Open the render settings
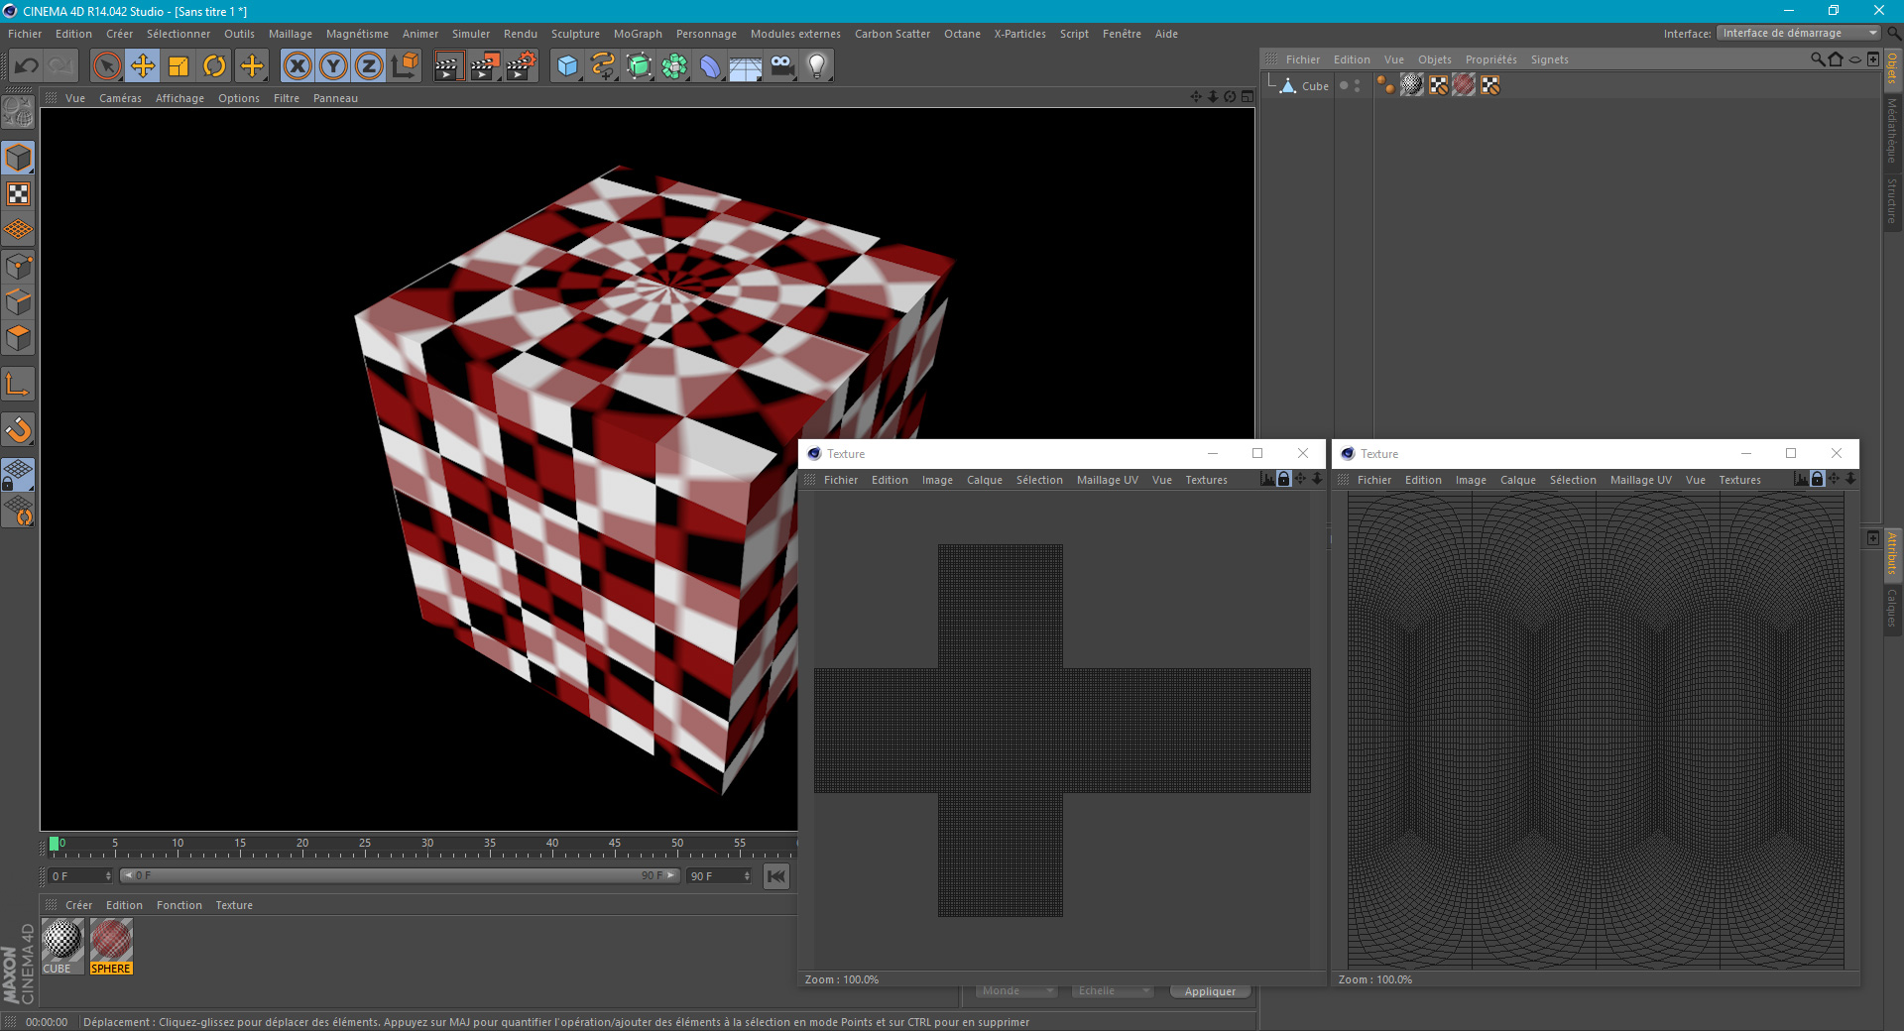Image resolution: width=1904 pixels, height=1031 pixels. click(520, 66)
